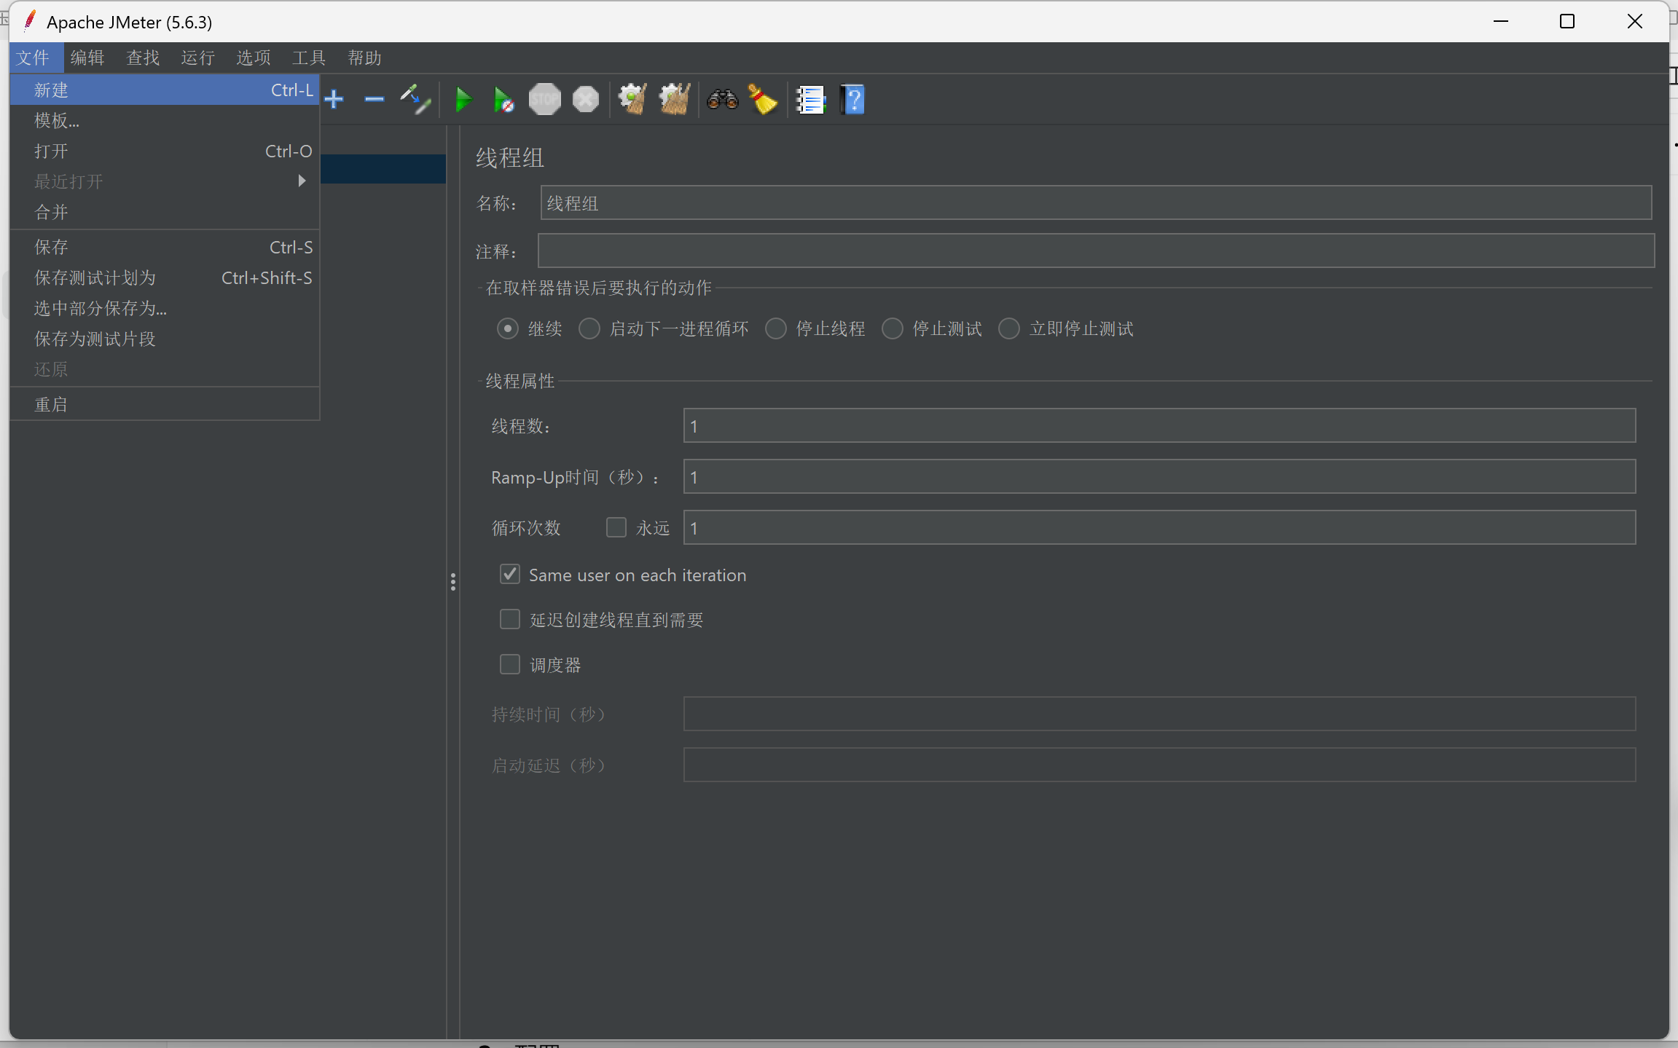Click the blue Help question-mark icon

852,100
